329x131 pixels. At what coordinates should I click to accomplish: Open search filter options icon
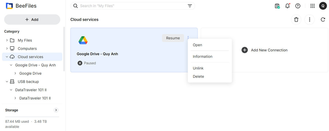pyautogui.click(x=190, y=6)
